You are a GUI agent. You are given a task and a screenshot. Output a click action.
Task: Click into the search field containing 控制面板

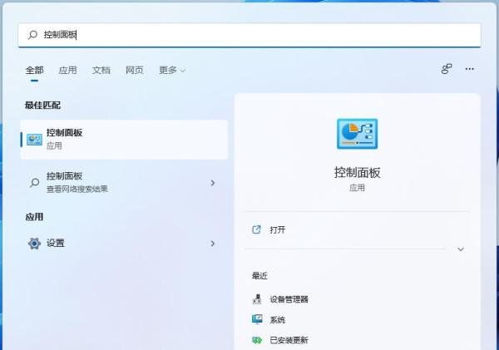tap(249, 35)
